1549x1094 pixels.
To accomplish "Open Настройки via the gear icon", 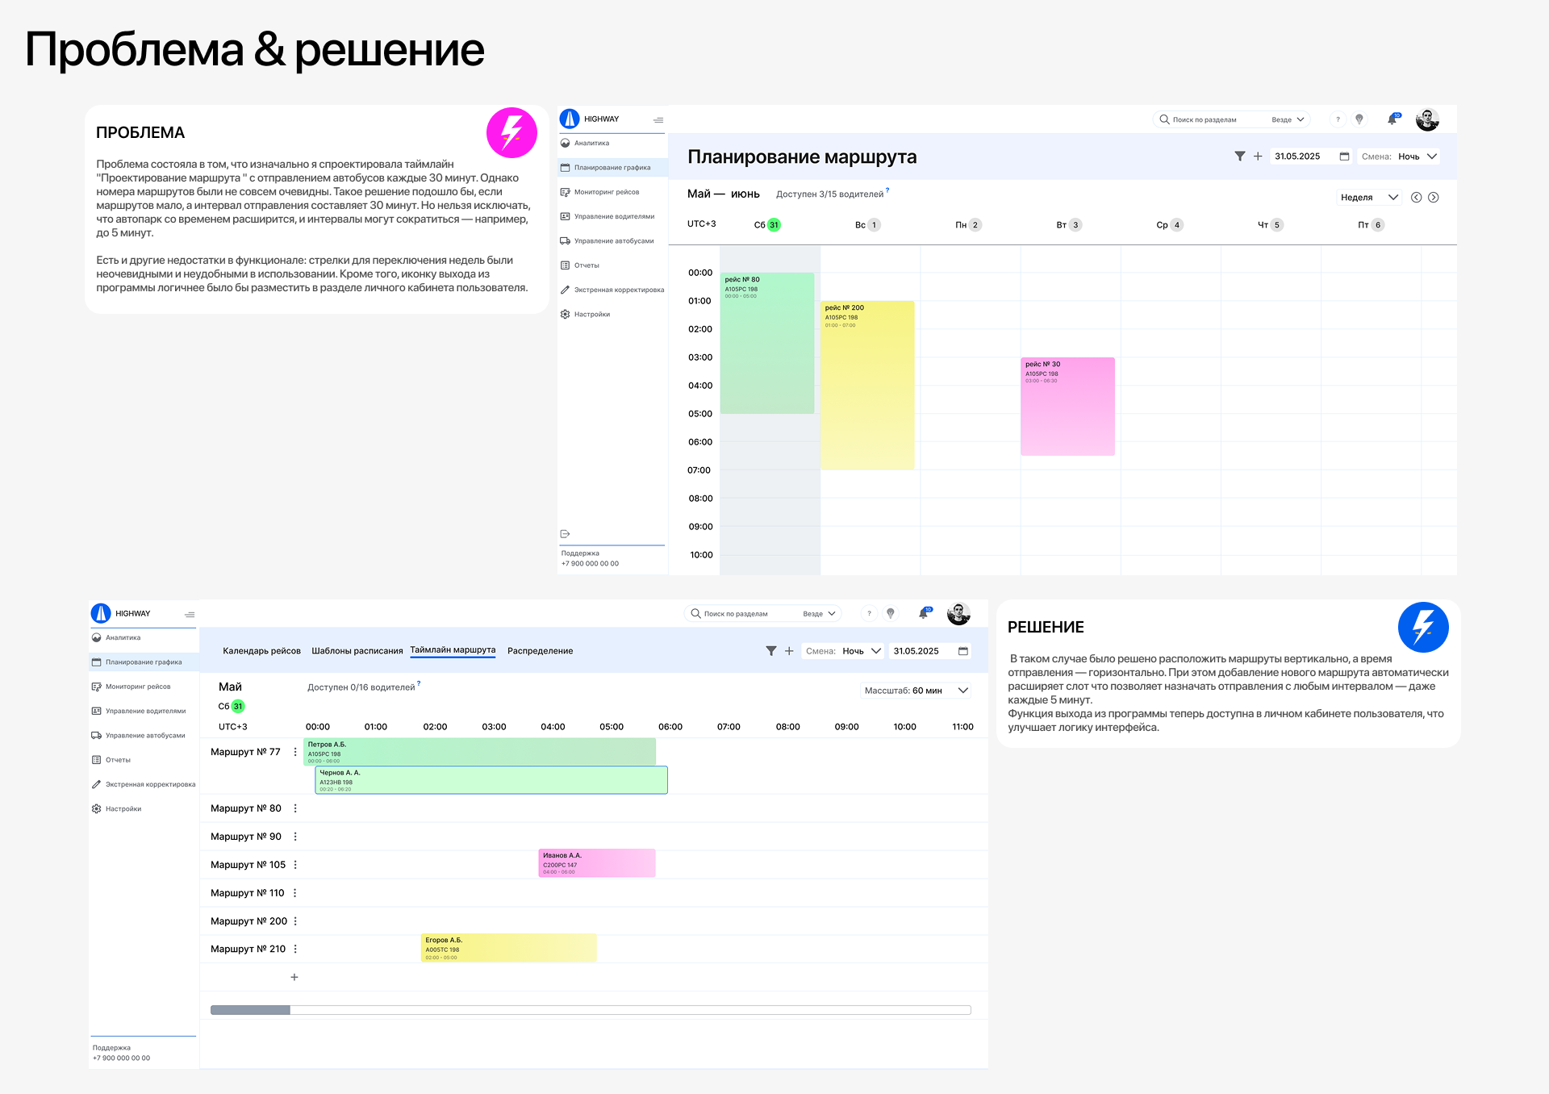I will [565, 313].
